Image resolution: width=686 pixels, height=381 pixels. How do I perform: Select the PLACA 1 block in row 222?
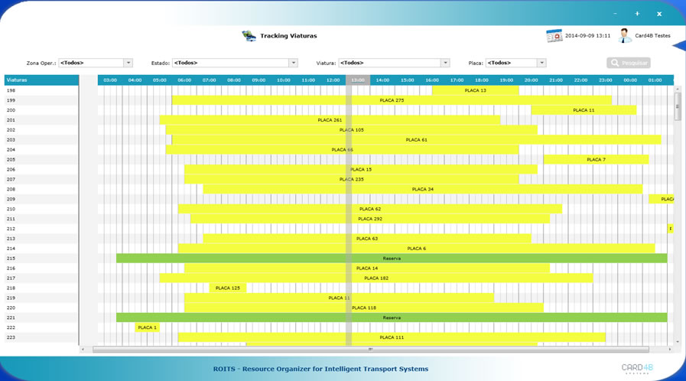coord(148,327)
